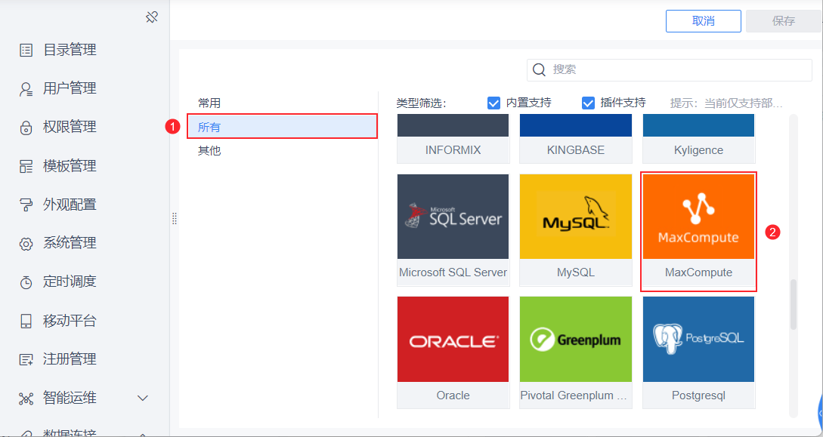Select the Microsoft SQL Server tile image
Image resolution: width=823 pixels, height=437 pixels.
[x=453, y=217]
